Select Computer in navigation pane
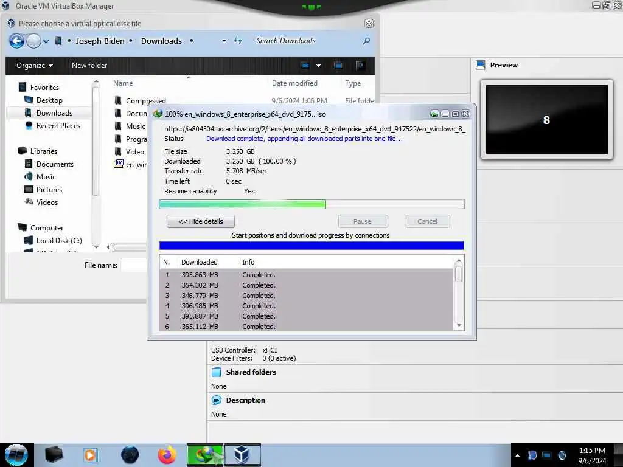Screen dimensions: 623x467 41,228
